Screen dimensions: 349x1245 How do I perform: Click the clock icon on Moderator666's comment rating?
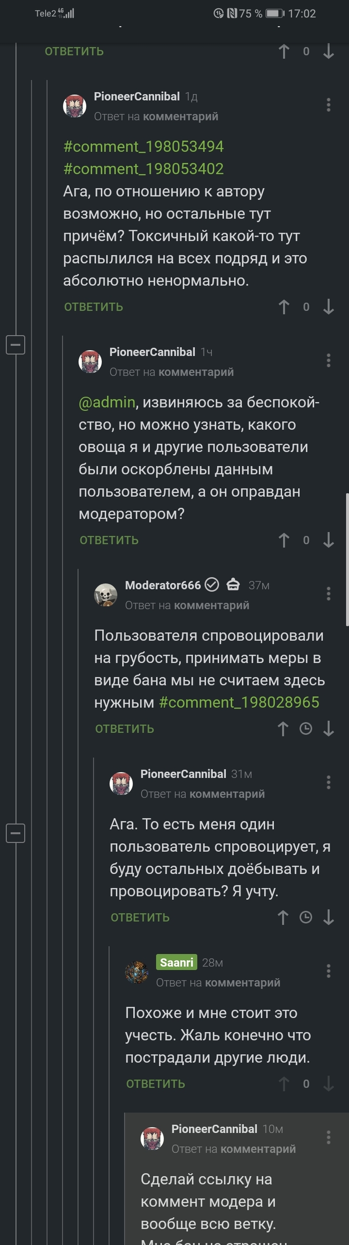tap(306, 729)
